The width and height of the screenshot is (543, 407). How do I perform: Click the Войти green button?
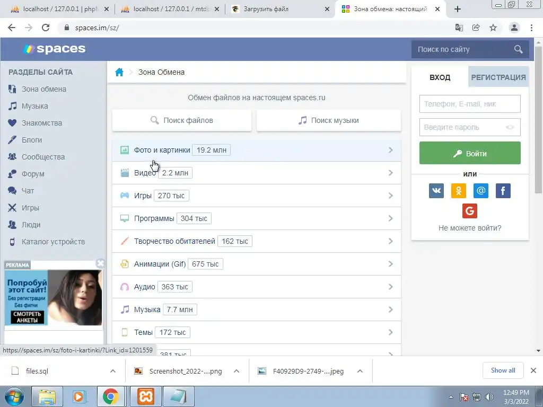(470, 153)
